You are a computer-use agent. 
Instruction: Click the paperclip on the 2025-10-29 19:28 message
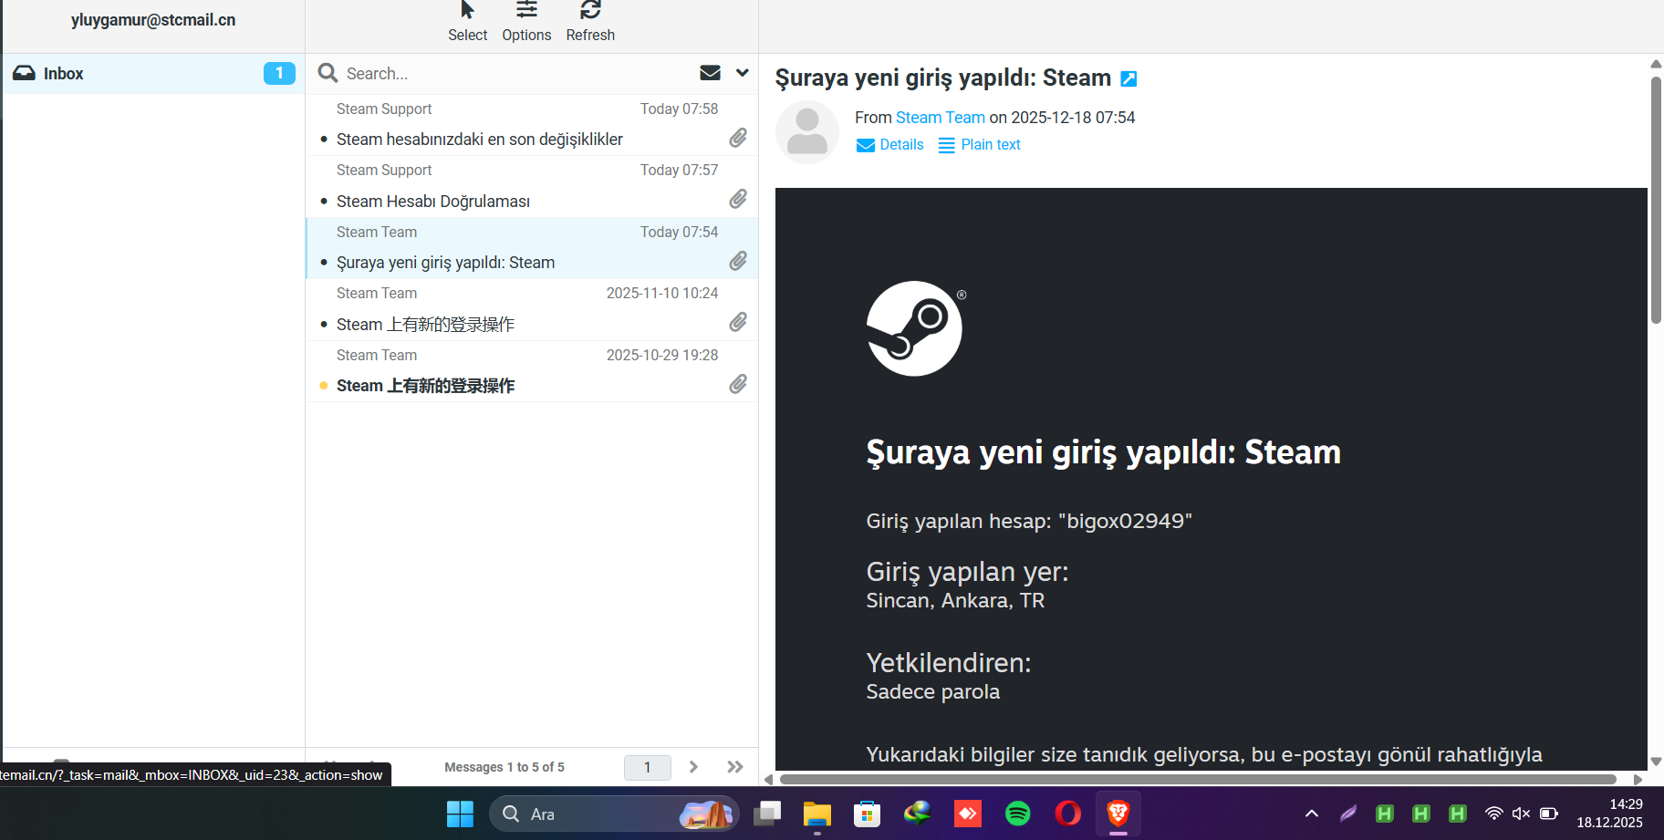[x=738, y=384]
